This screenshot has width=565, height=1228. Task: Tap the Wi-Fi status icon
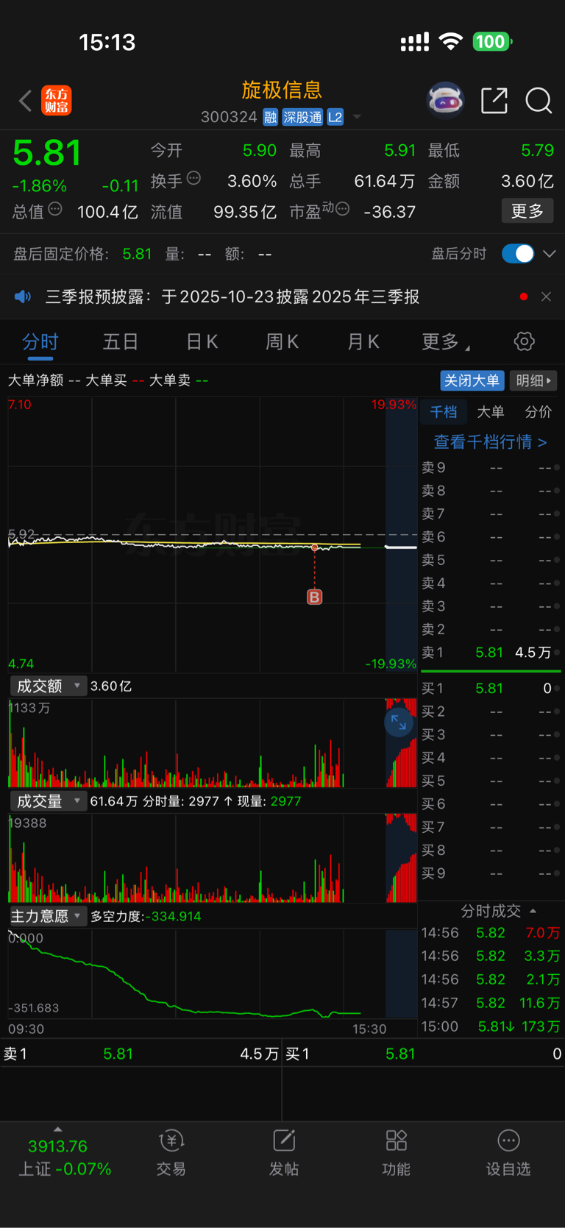[450, 42]
